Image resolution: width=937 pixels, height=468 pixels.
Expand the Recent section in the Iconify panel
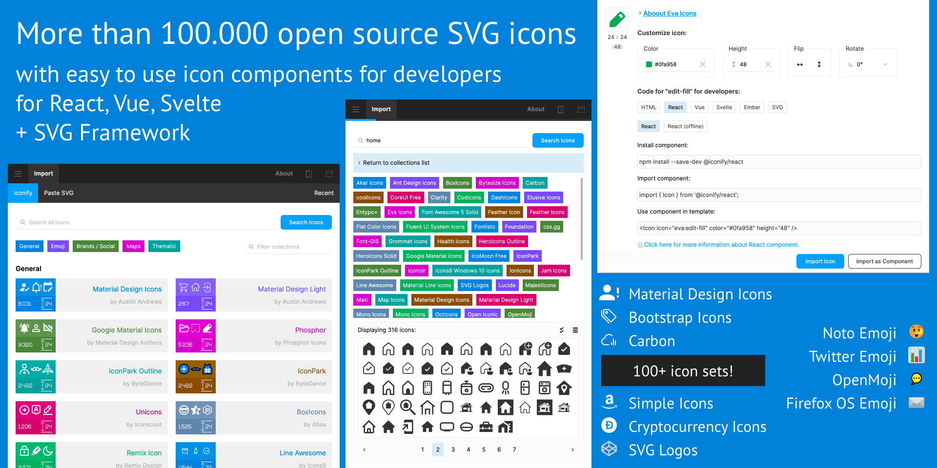point(324,193)
